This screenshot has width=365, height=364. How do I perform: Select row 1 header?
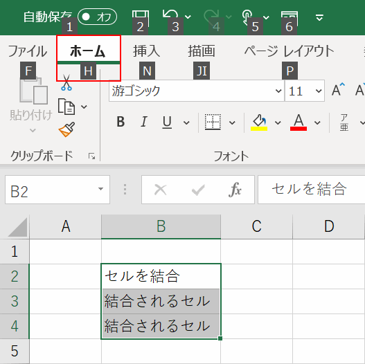15,252
